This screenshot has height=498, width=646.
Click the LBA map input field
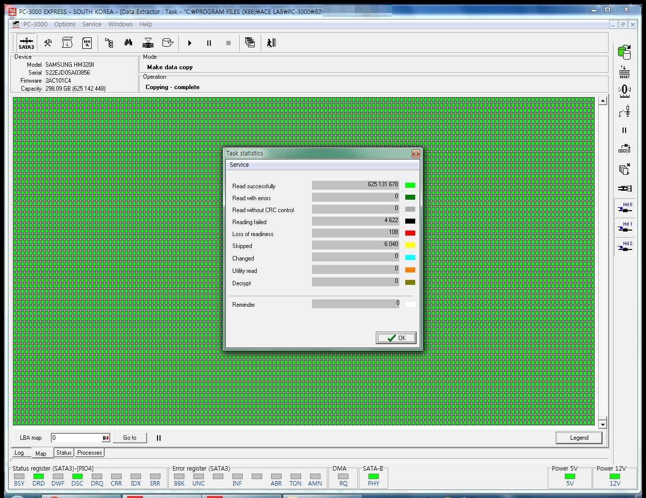(76, 438)
